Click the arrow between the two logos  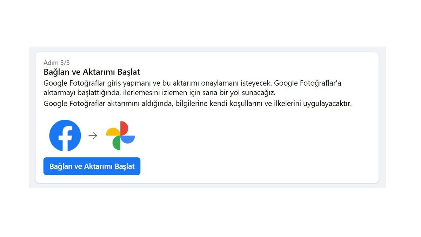pyautogui.click(x=93, y=135)
